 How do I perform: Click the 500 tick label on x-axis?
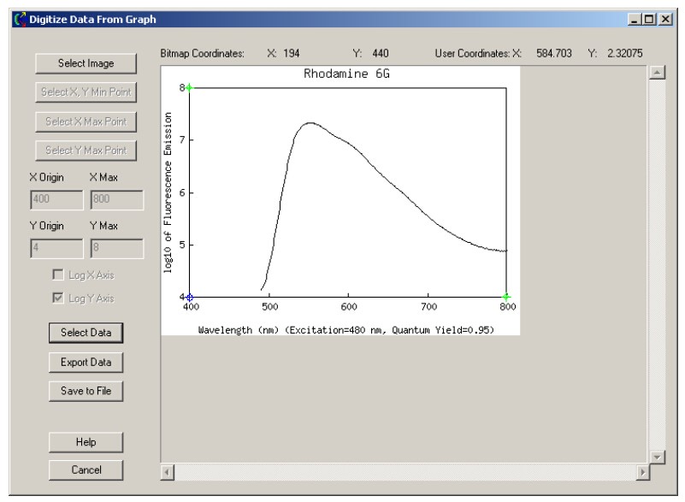269,307
